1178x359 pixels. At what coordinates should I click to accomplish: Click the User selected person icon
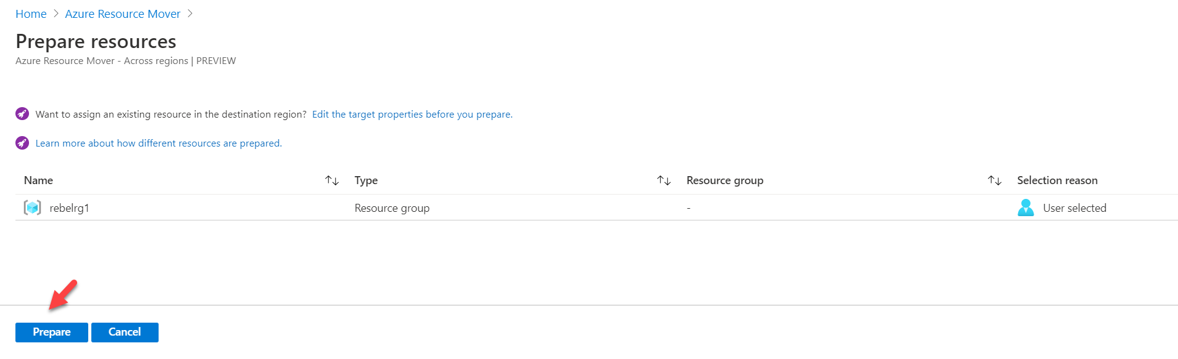[x=1026, y=208]
